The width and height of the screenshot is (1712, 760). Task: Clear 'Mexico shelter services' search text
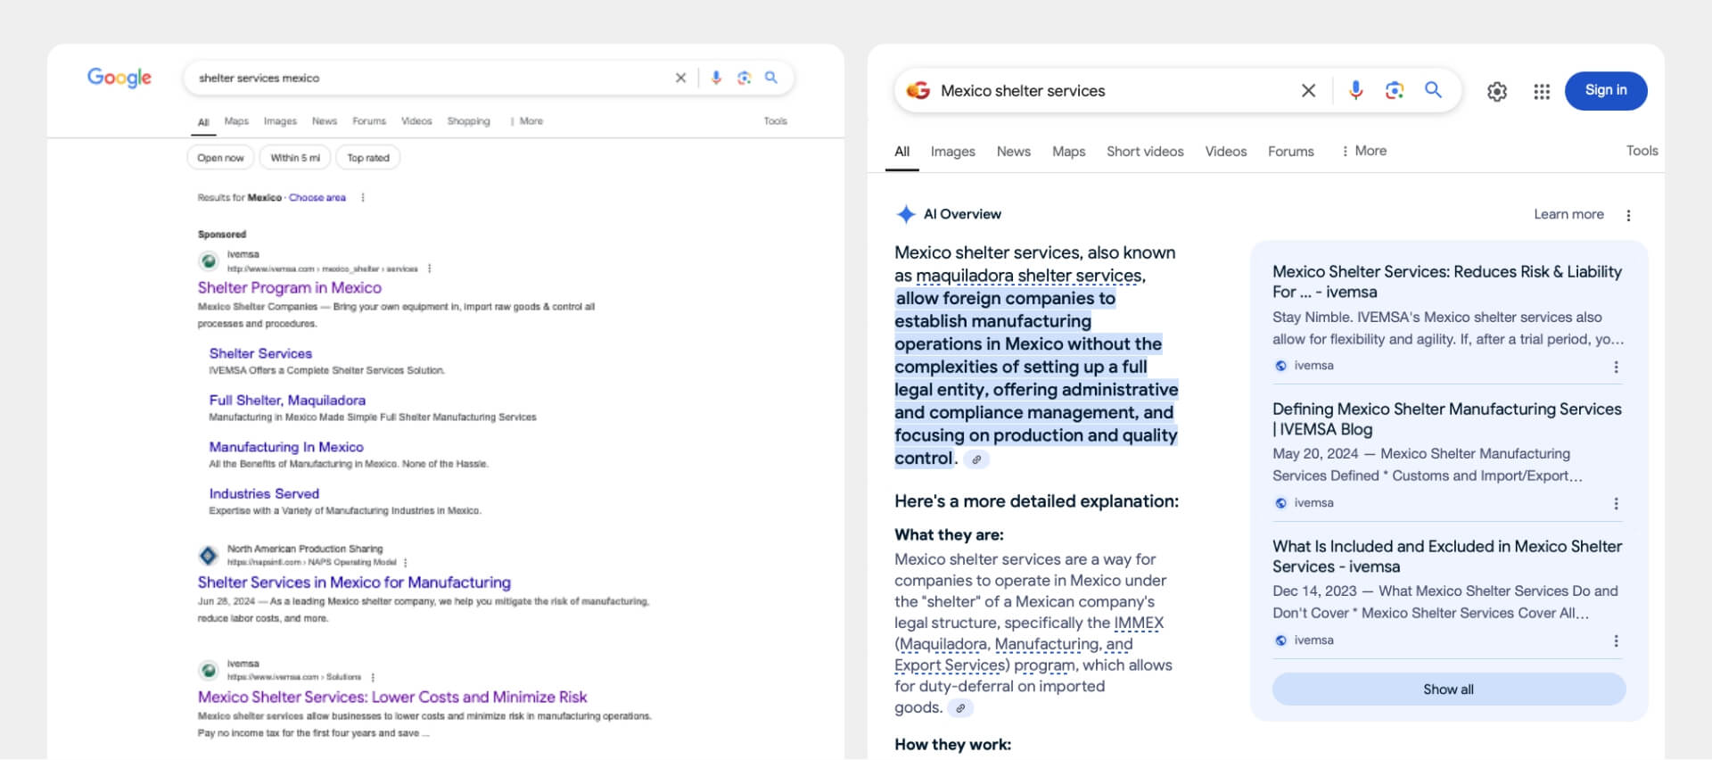coord(1308,90)
